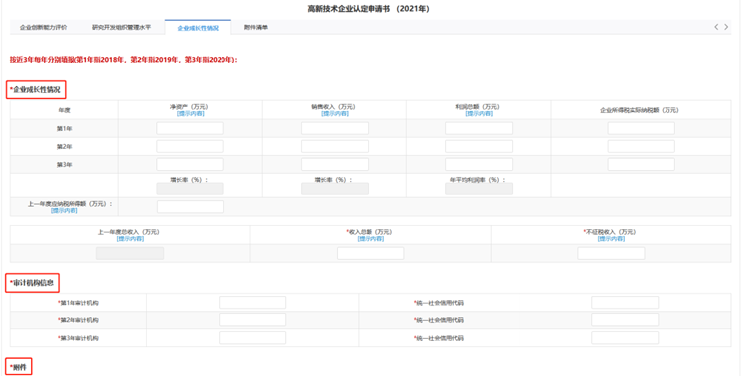Click the 年平均利润率 (%) label
The width and height of the screenshot is (741, 376).
click(478, 180)
